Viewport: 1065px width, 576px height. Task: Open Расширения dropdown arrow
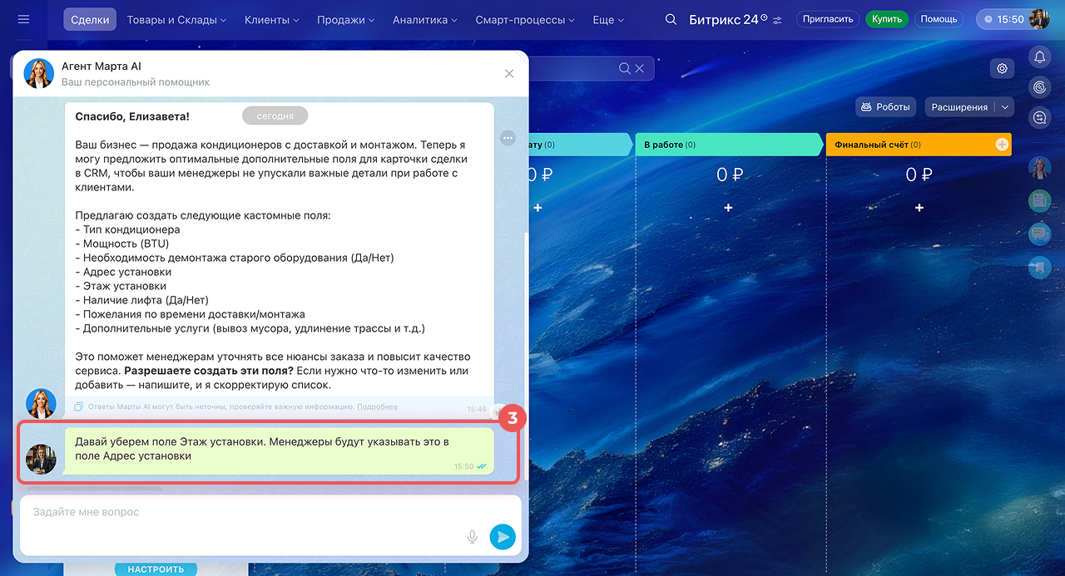click(x=1004, y=107)
